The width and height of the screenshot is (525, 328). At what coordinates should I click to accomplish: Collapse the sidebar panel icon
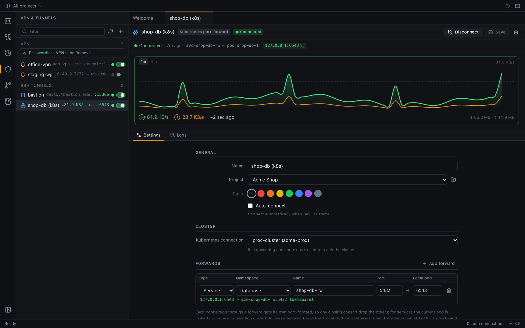point(8,310)
